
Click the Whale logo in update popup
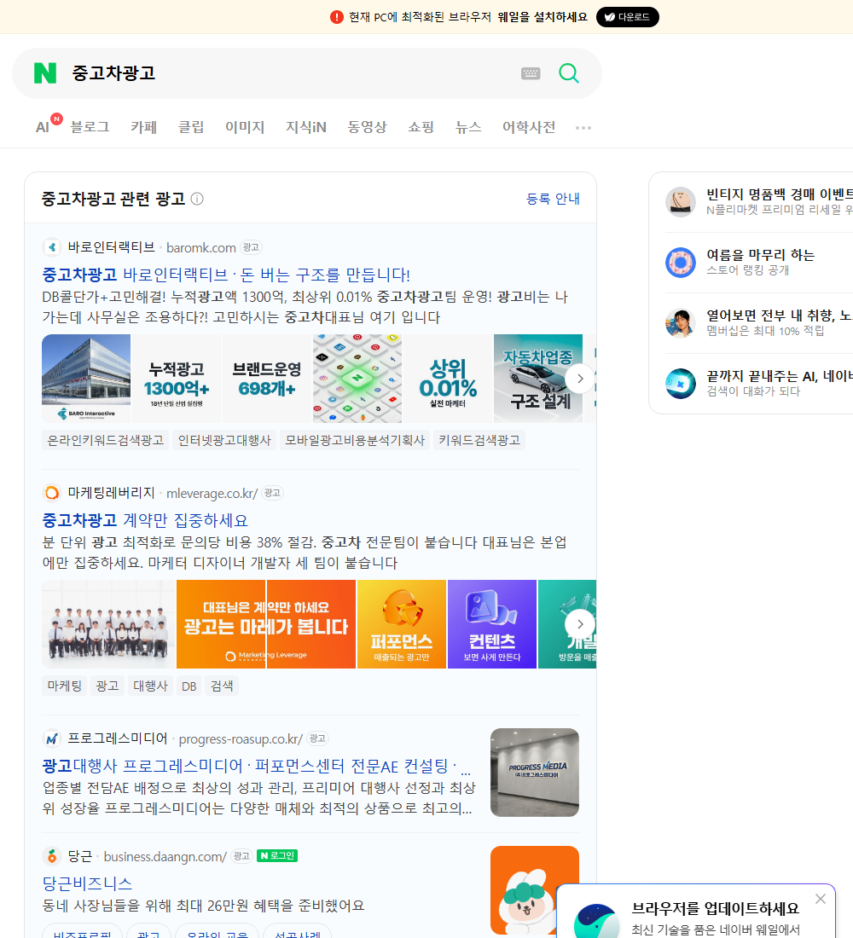[x=597, y=921]
